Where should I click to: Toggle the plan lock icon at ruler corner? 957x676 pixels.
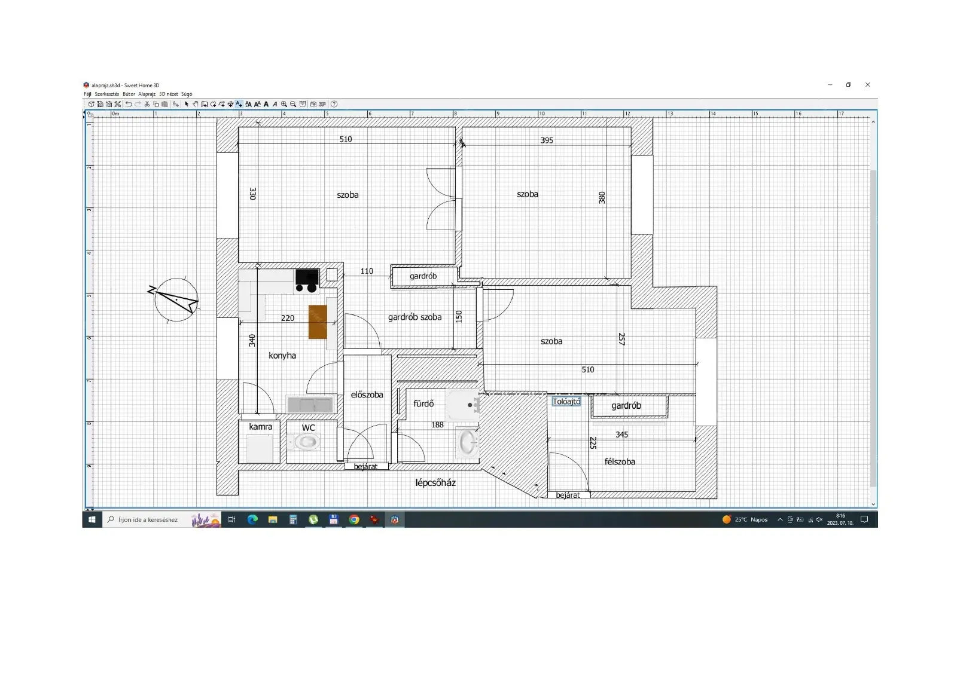coord(90,114)
